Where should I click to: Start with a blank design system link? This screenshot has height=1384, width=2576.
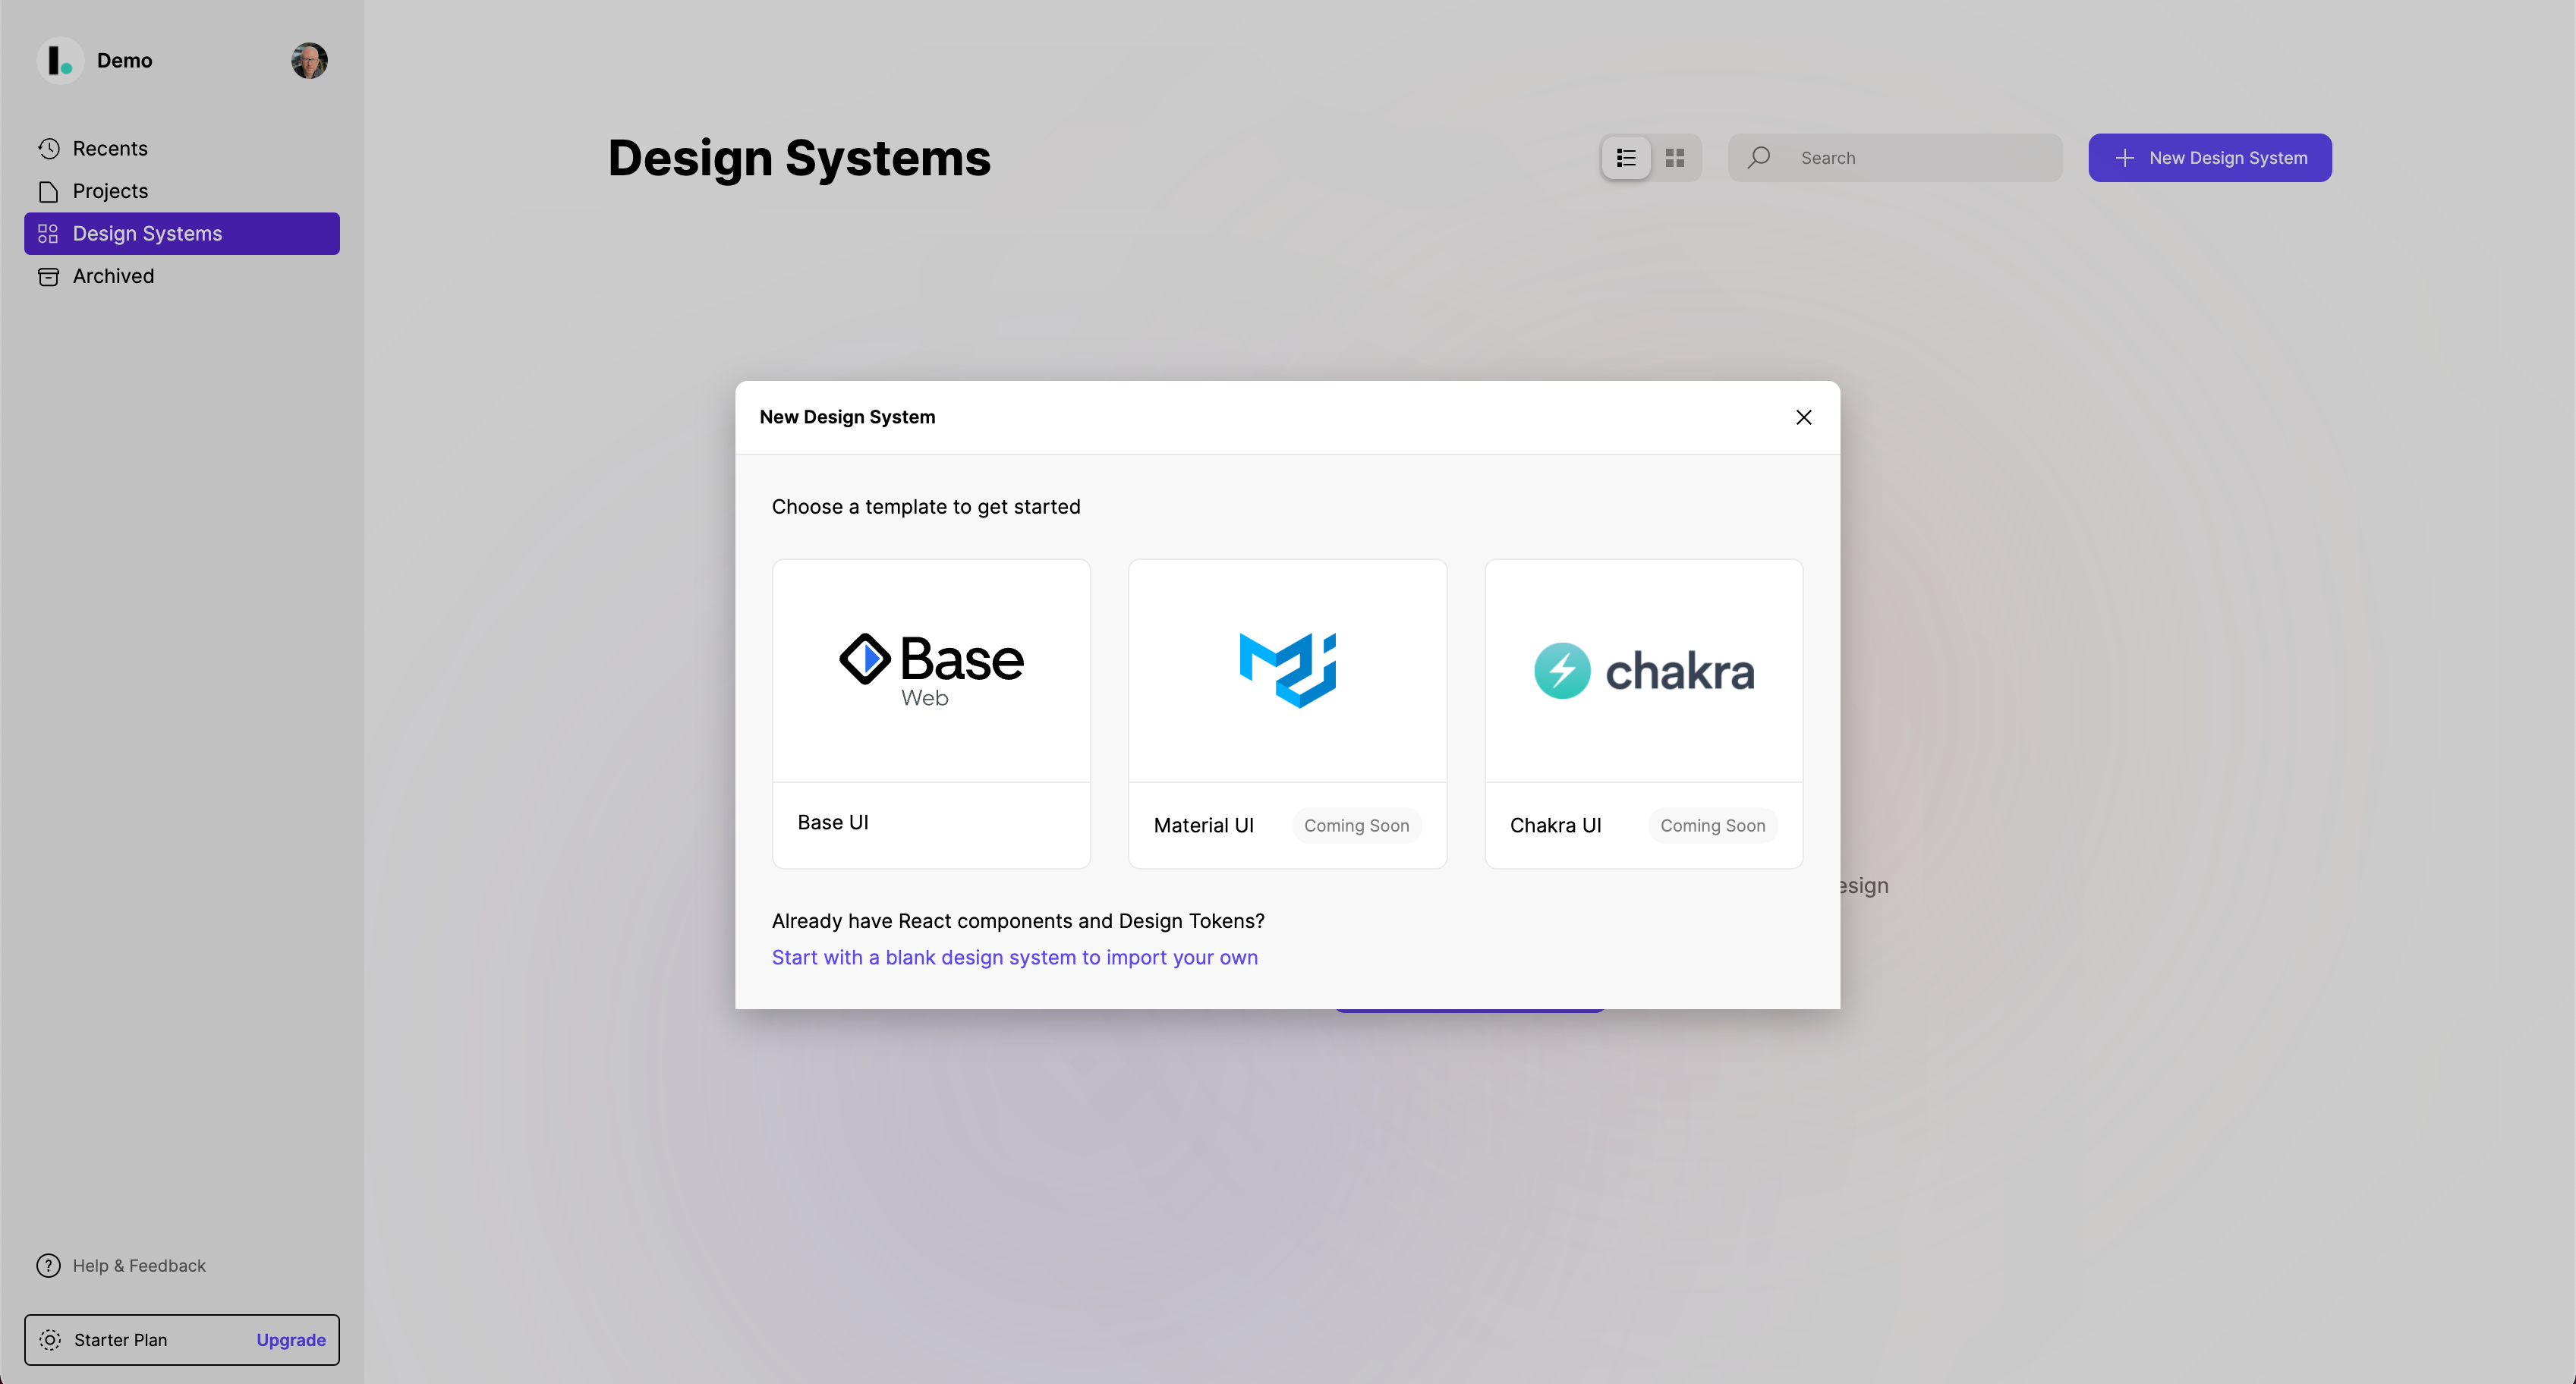pyautogui.click(x=1014, y=957)
